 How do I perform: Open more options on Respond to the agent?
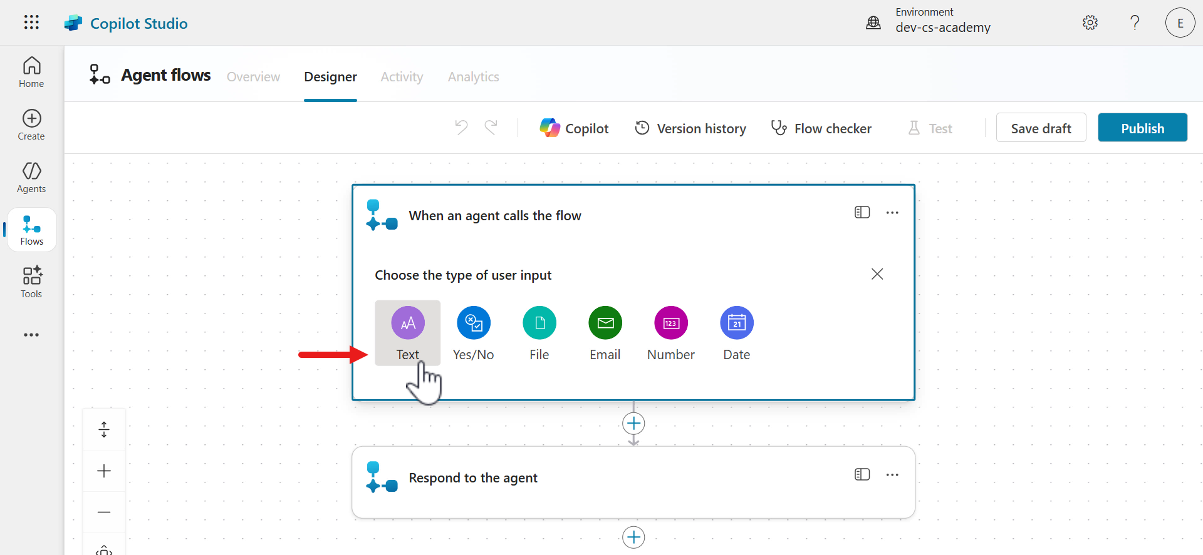coord(892,475)
